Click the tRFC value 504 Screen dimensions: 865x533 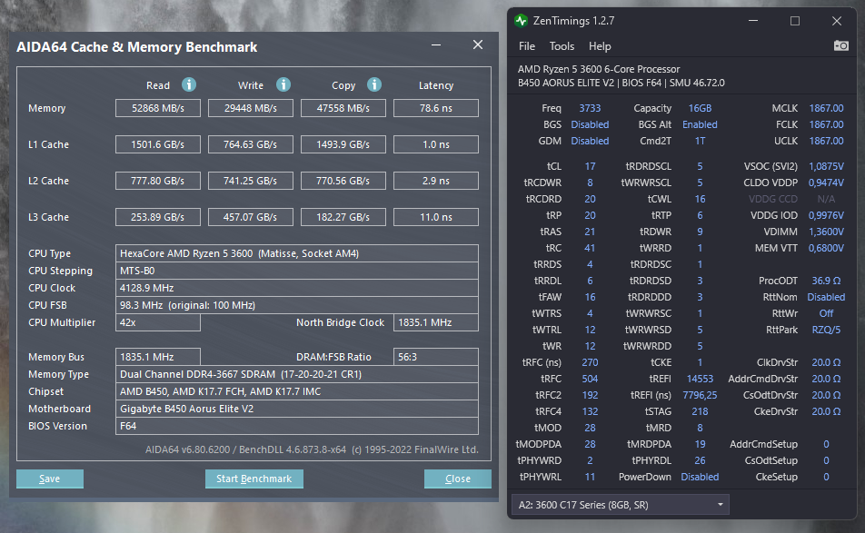590,379
